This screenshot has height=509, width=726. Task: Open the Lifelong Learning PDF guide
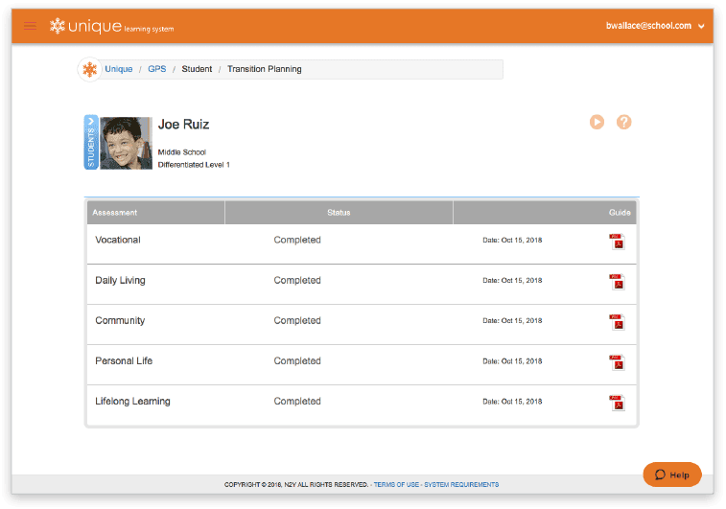tap(617, 403)
